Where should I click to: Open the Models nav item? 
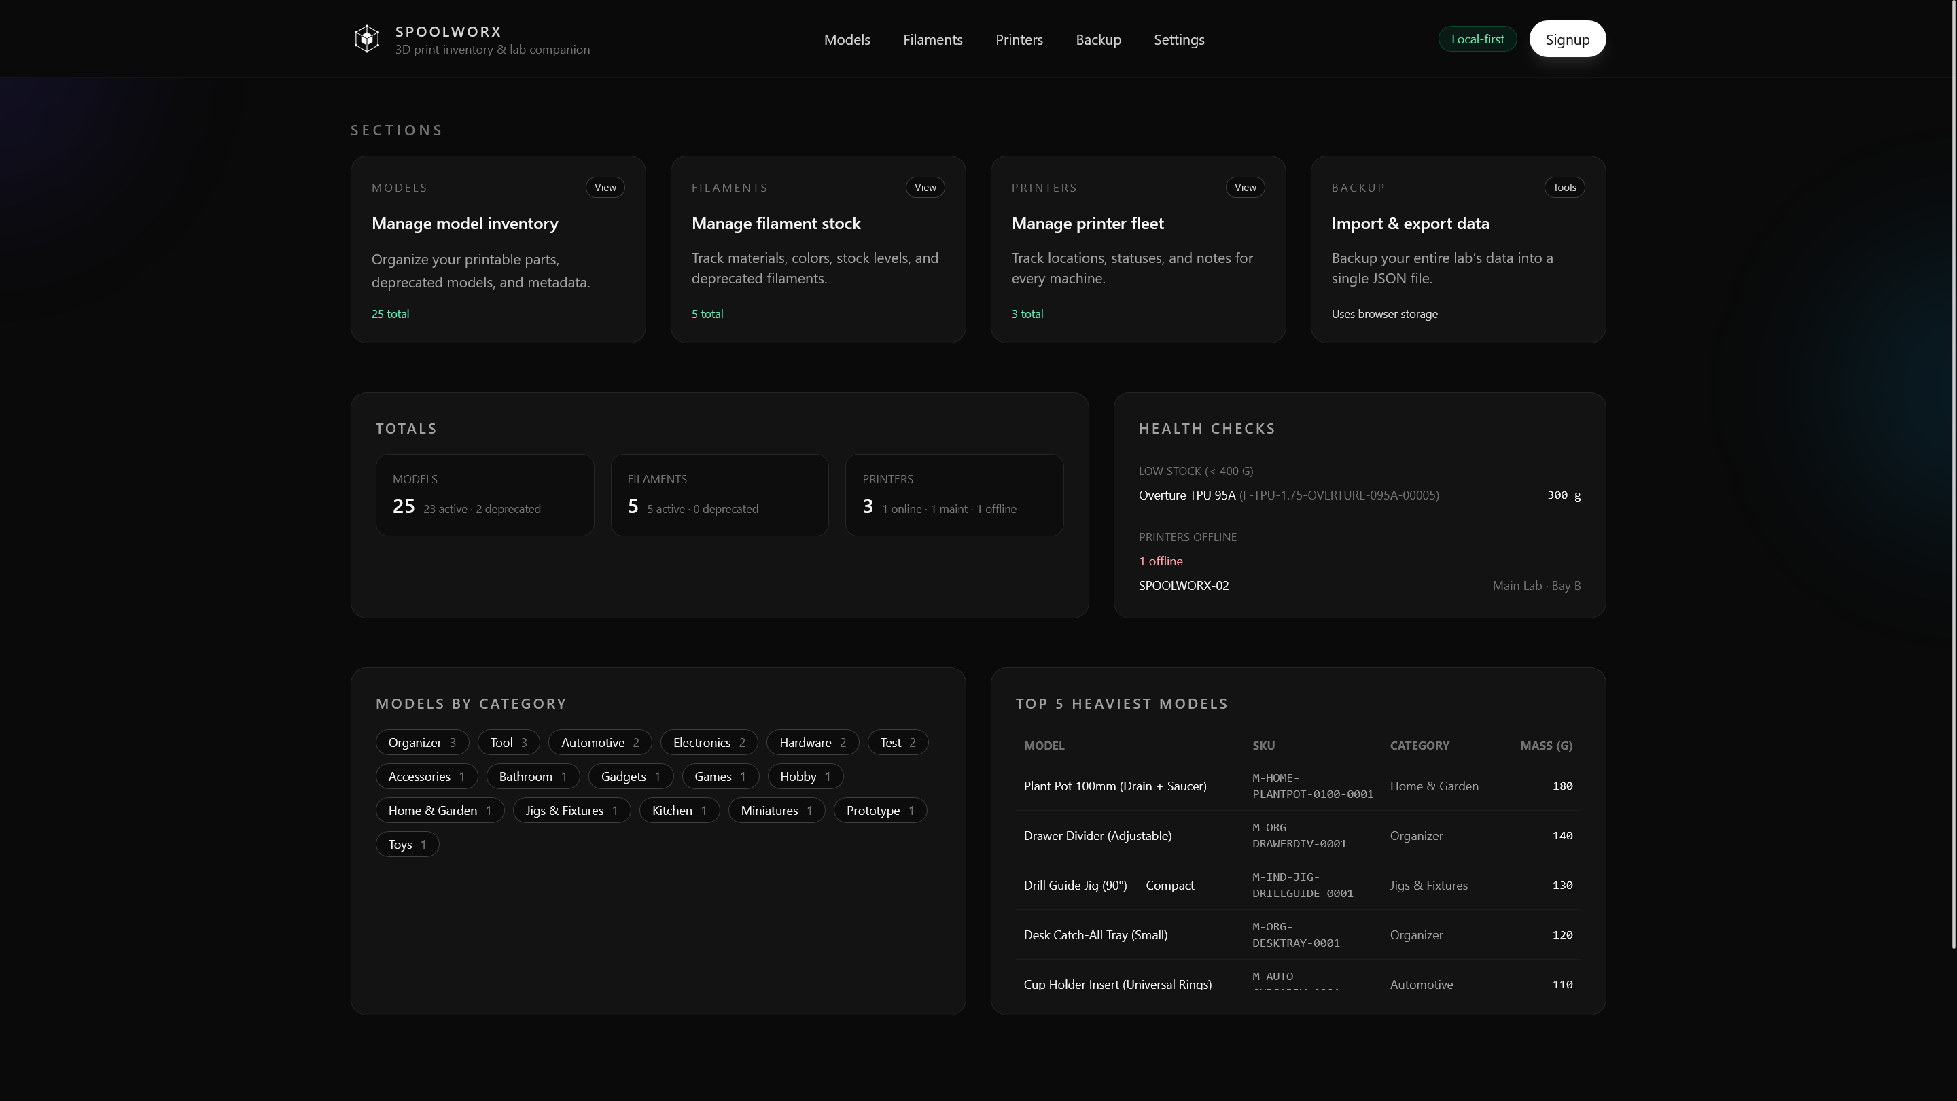click(847, 39)
